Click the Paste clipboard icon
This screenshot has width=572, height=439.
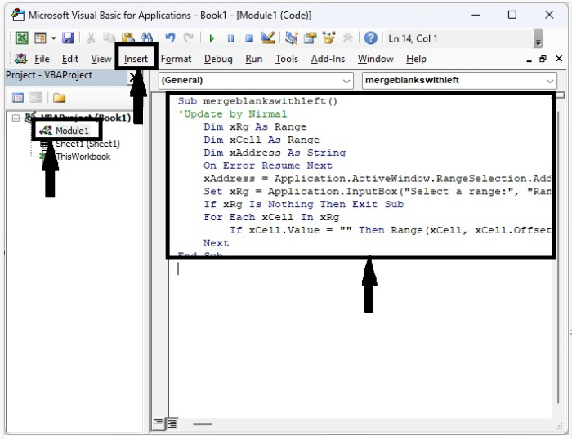(x=127, y=38)
